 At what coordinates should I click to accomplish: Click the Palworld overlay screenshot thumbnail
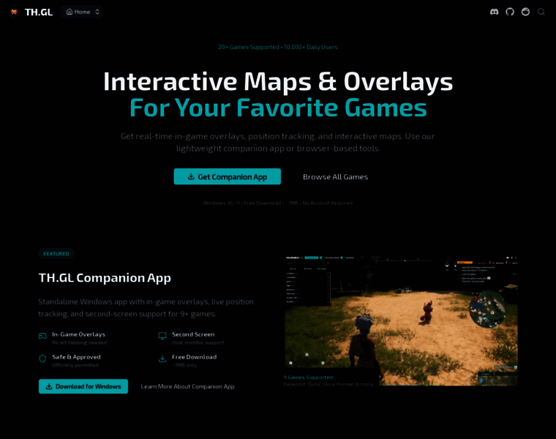pos(401,320)
